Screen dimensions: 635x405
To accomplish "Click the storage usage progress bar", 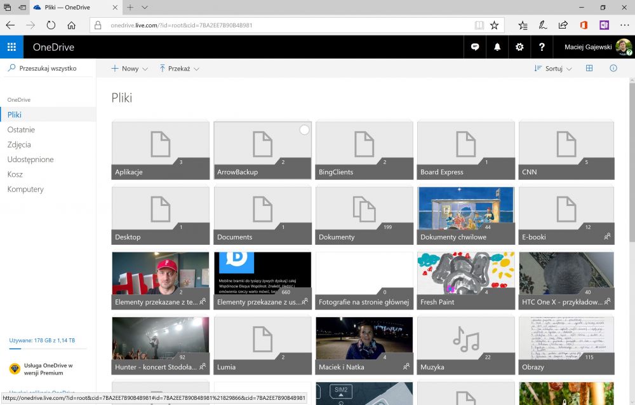I will [x=48, y=348].
